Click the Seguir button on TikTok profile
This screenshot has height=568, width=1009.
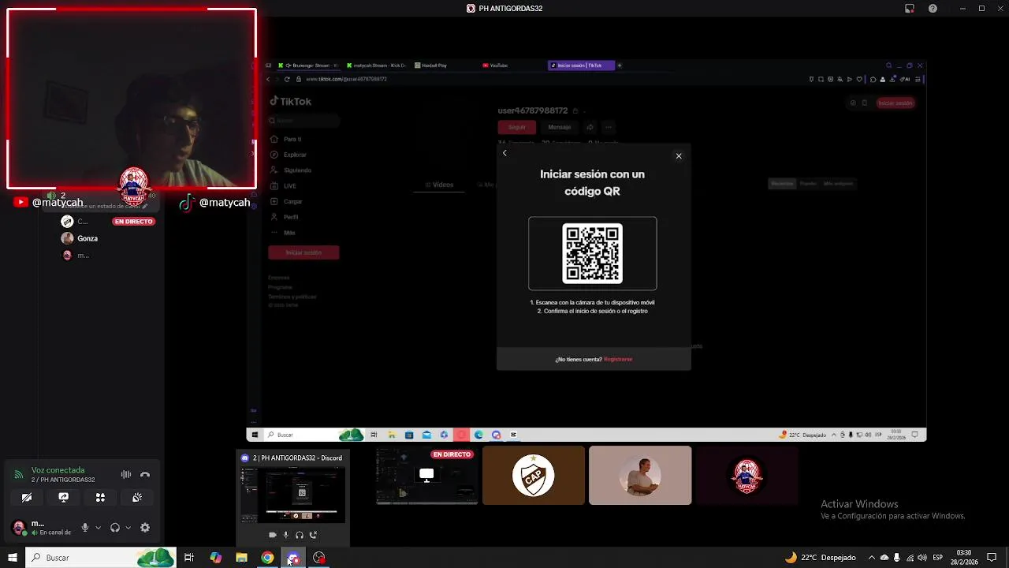[516, 127]
